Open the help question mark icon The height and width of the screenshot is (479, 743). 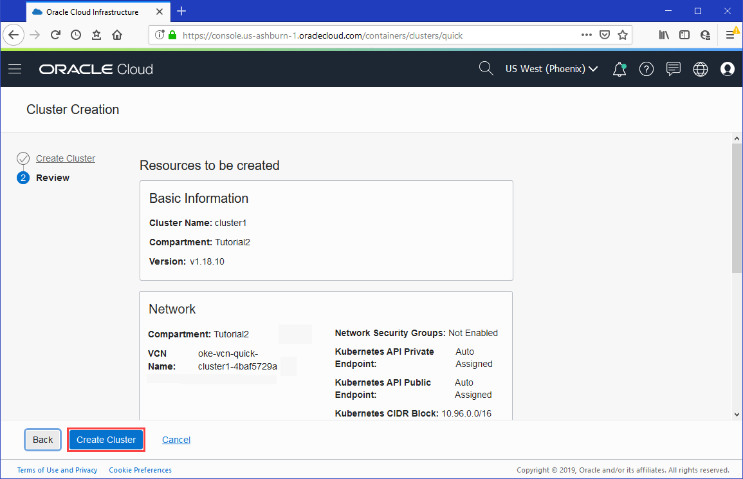point(647,70)
